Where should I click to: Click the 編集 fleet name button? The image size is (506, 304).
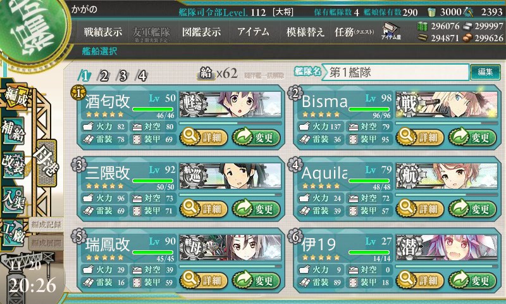(x=485, y=72)
